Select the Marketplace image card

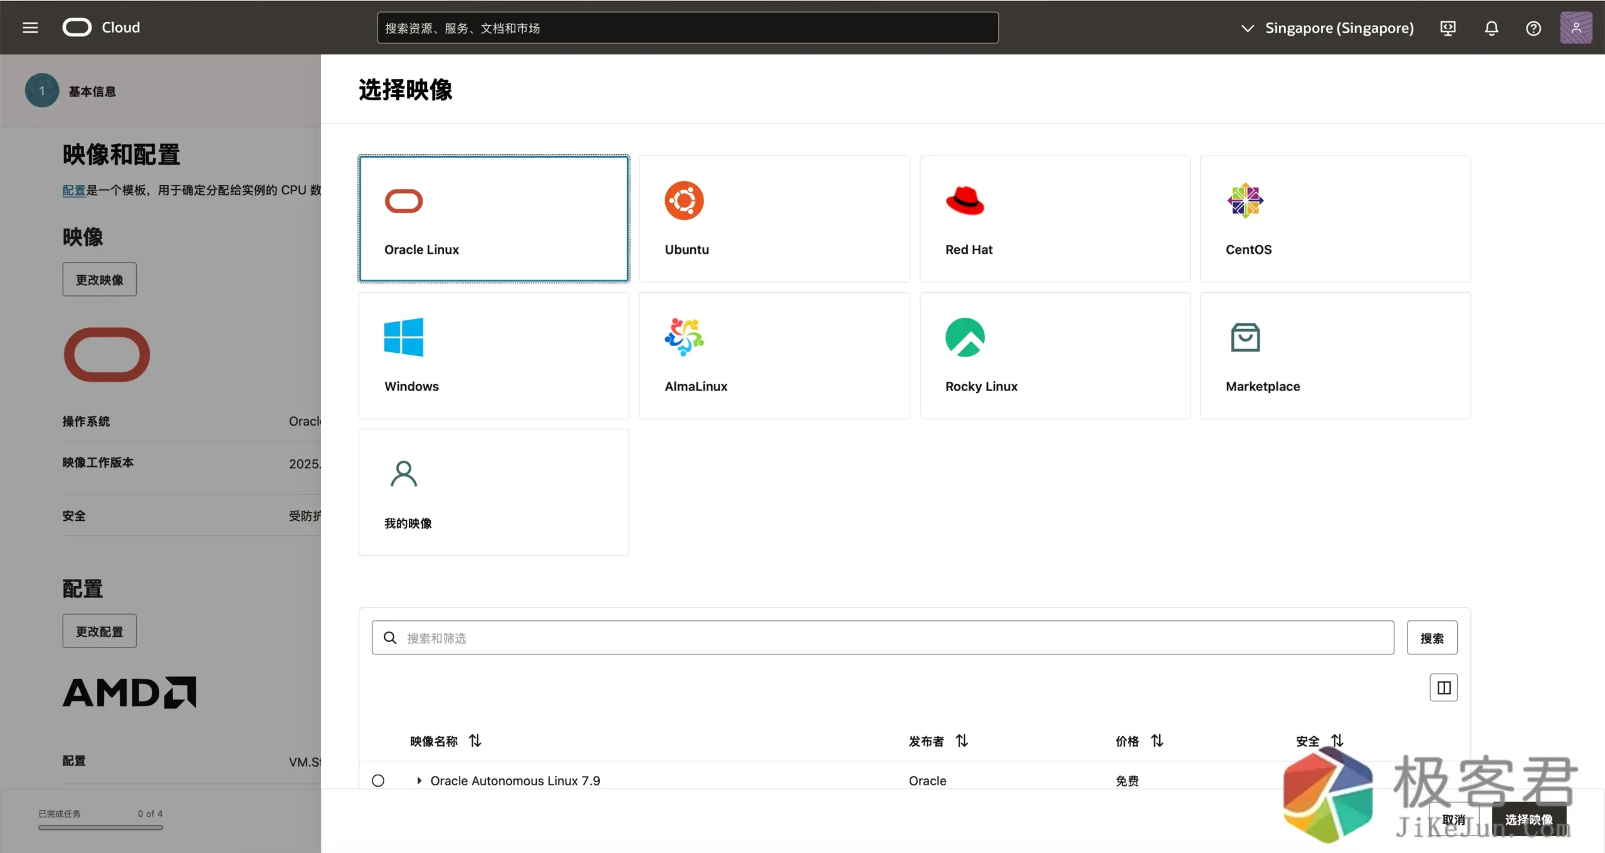tap(1335, 355)
